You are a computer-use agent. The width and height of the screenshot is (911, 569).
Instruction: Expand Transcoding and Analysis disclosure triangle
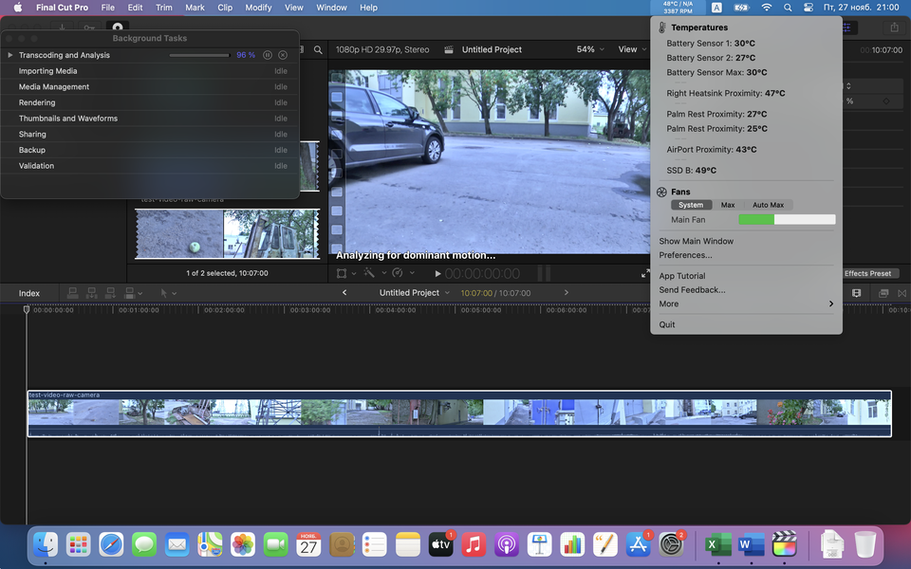(x=10, y=55)
